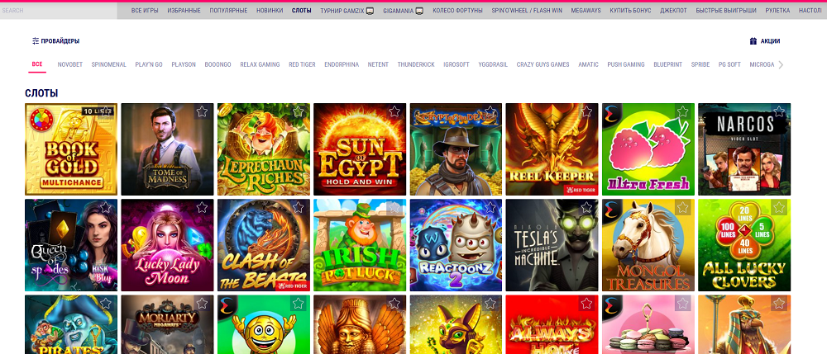This screenshot has width=827, height=354.
Task: Toggle favorite star on Leprechaun Riches
Action: [298, 111]
